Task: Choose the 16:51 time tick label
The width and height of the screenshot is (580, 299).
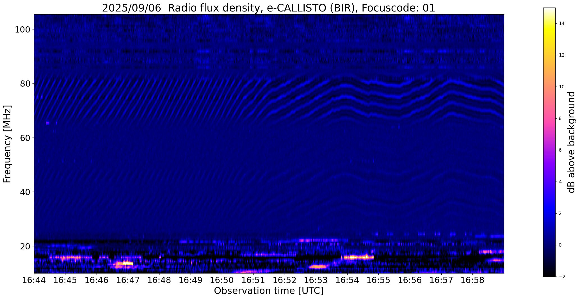Action: coord(253,280)
